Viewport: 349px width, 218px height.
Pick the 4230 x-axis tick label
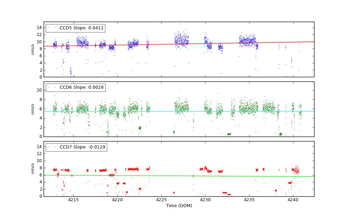(205, 200)
